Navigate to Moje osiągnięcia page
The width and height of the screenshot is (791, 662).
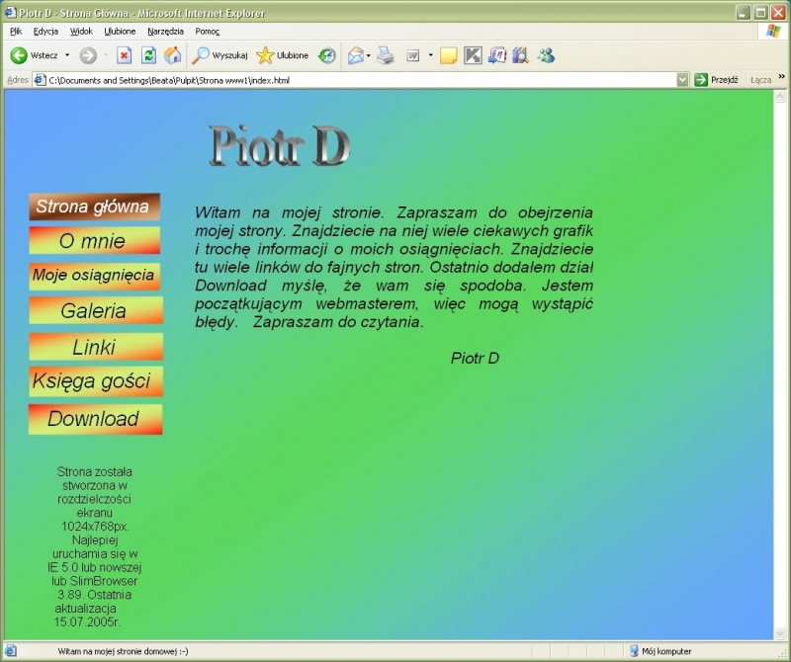95,276
